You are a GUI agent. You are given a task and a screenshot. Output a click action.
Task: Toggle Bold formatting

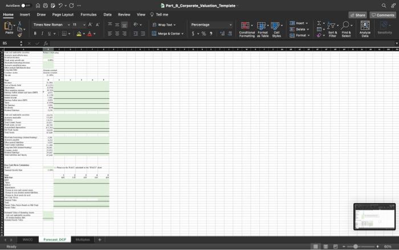tap(35, 34)
